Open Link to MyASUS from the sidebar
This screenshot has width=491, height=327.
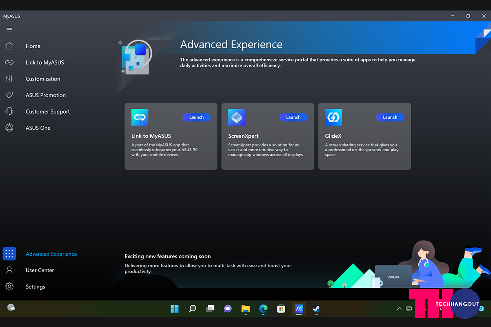(45, 63)
